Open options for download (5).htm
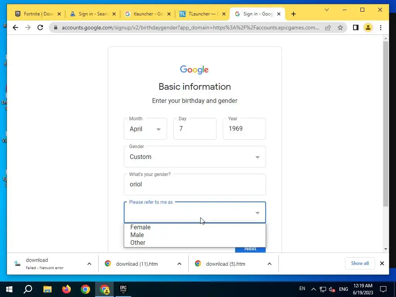396x297 pixels. (x=270, y=264)
